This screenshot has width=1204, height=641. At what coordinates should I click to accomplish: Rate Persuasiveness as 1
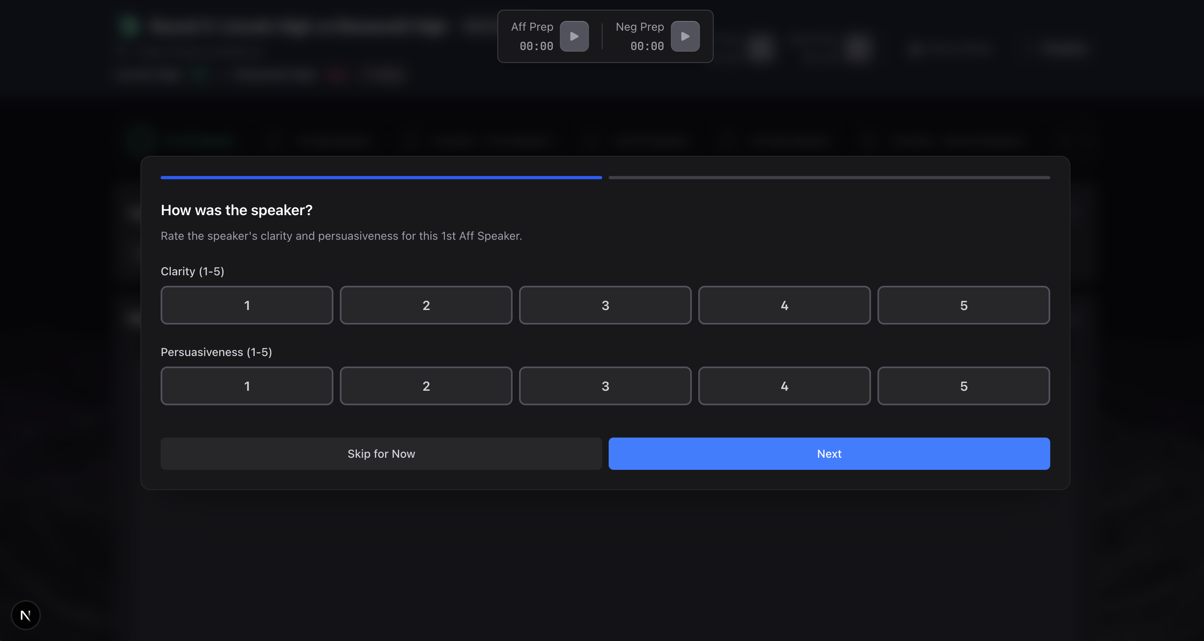pos(247,386)
